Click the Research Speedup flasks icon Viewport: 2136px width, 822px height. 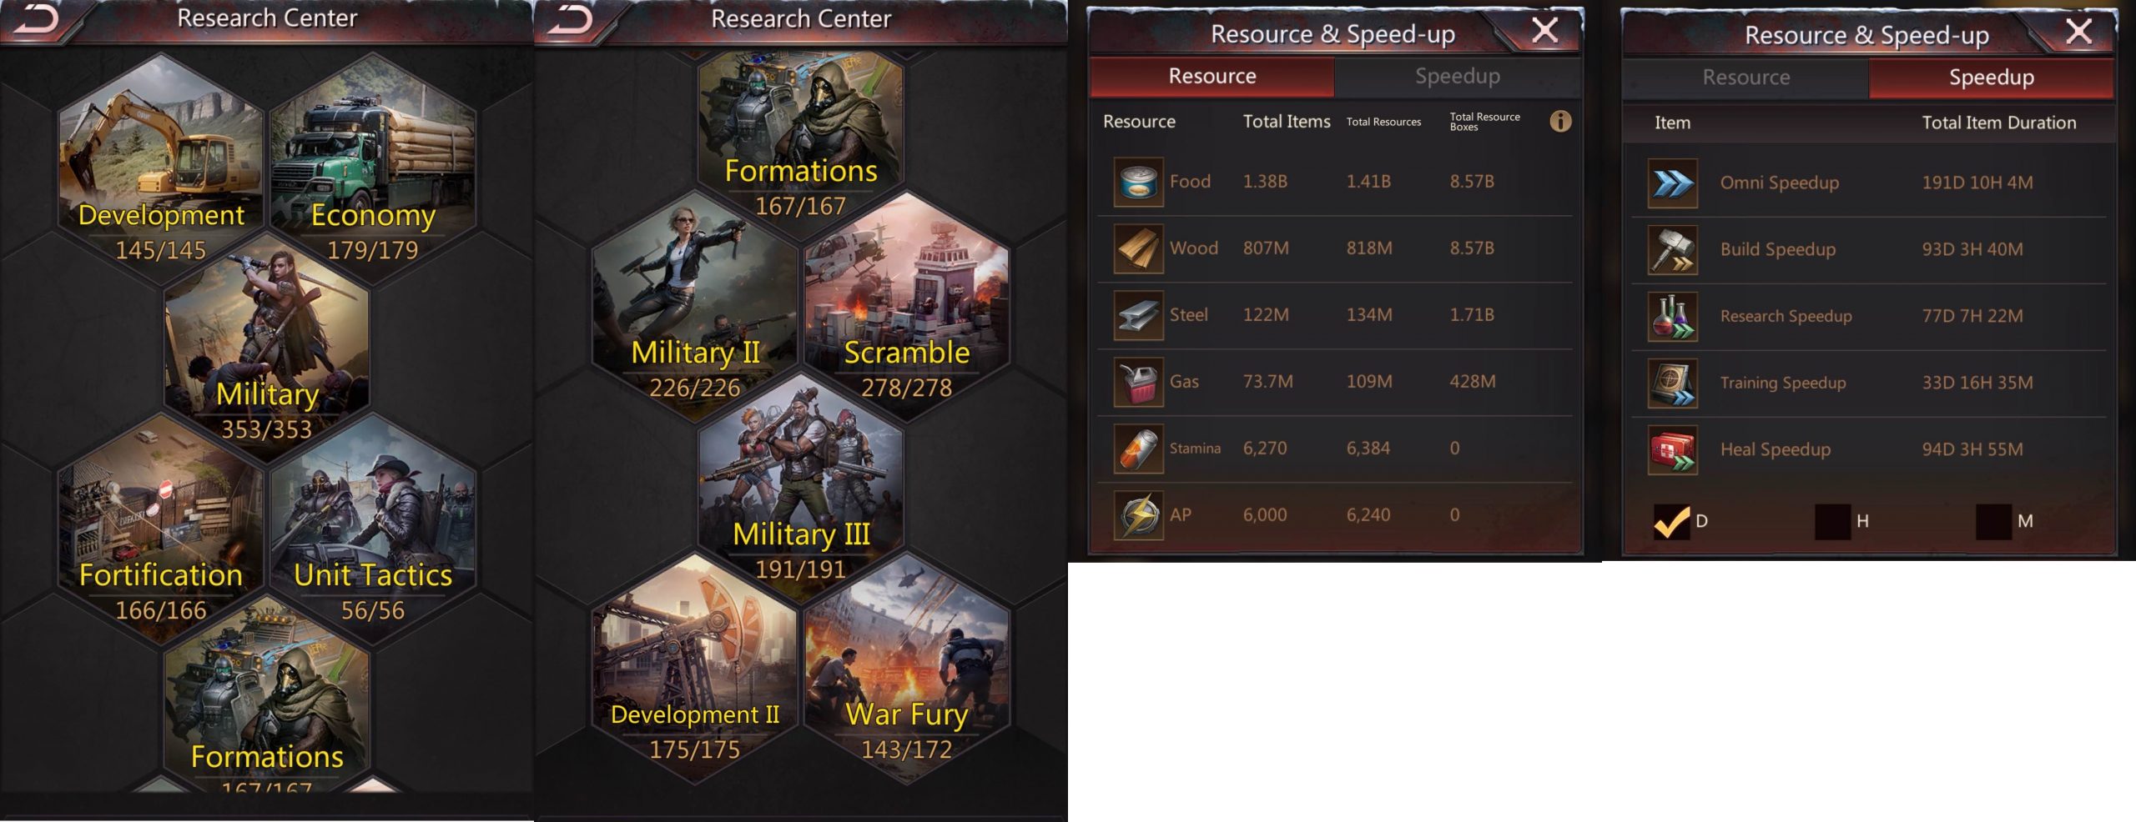point(1672,317)
